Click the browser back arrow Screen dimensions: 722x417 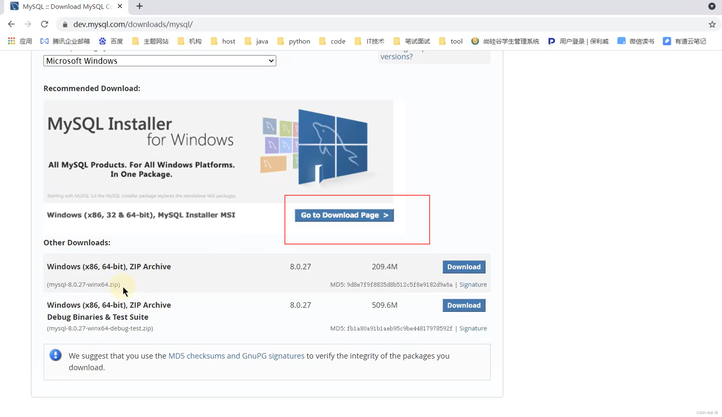coord(11,24)
